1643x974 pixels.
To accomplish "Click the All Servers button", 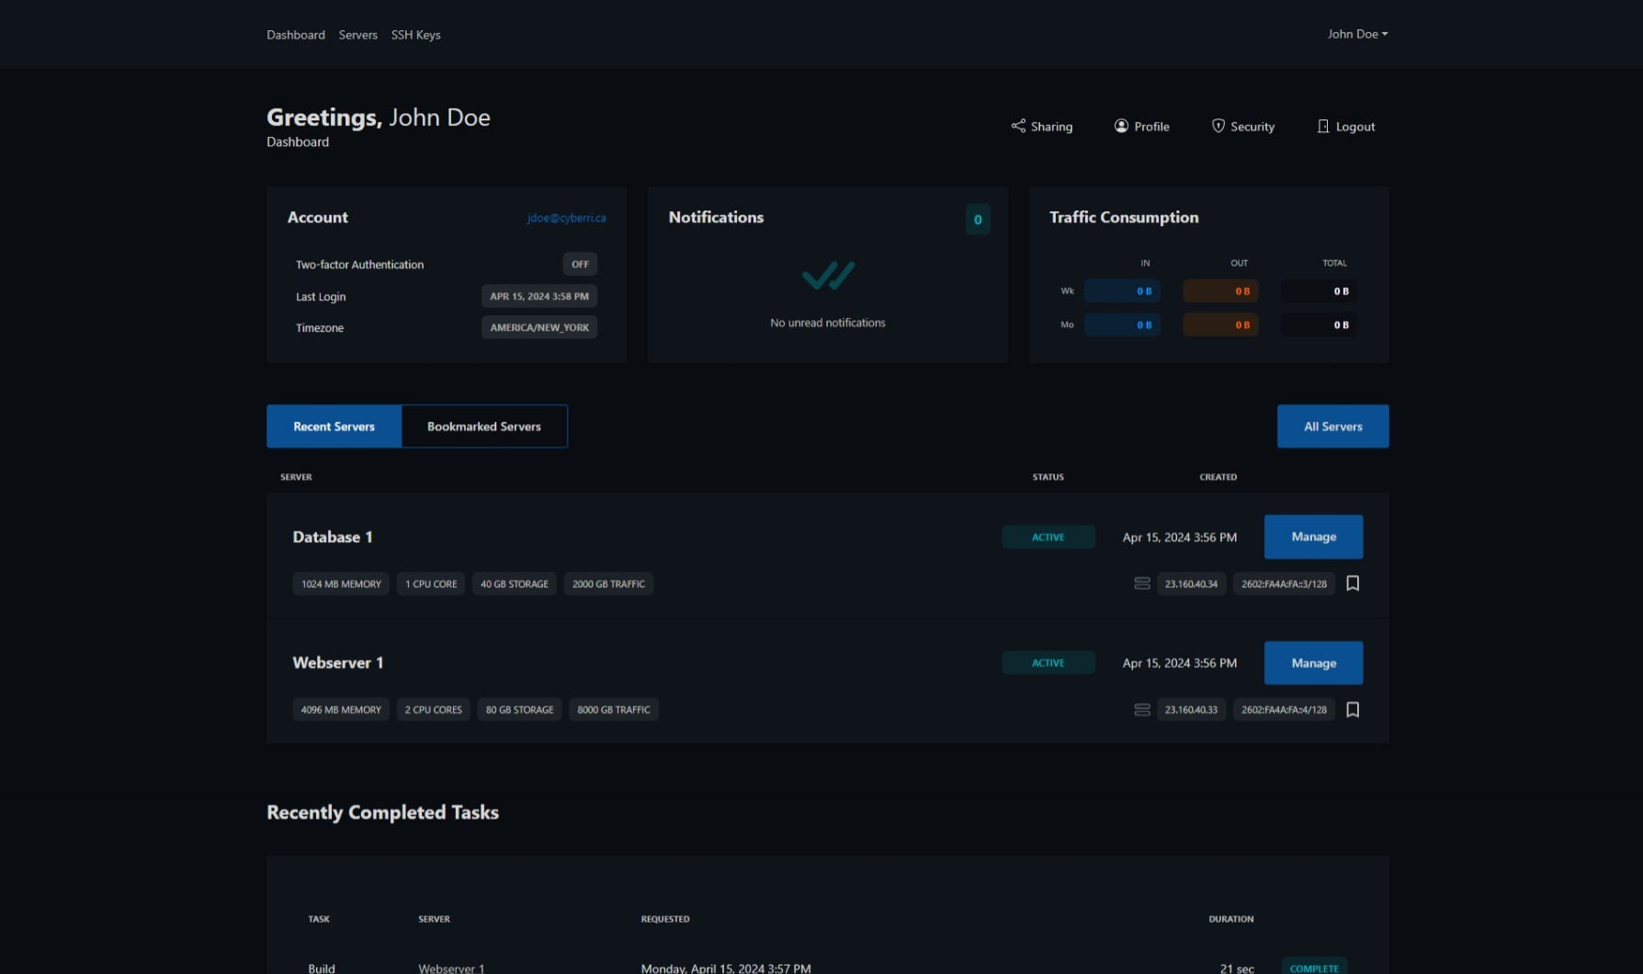I will tap(1332, 426).
